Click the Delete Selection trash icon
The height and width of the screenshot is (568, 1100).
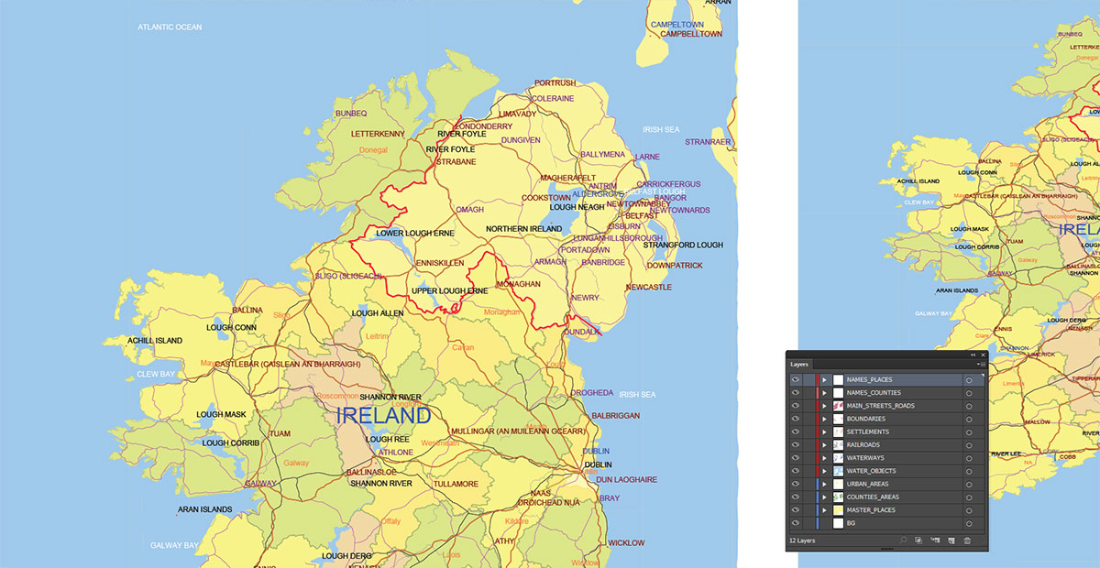pos(967,541)
